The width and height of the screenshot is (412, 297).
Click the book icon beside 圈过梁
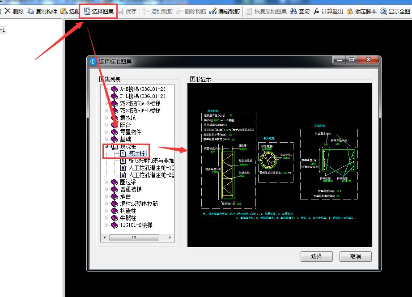click(115, 182)
